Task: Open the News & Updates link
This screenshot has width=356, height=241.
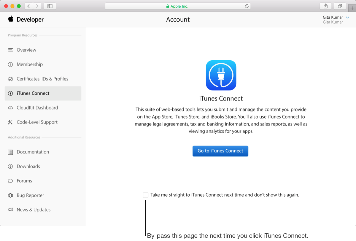Action: coord(34,210)
